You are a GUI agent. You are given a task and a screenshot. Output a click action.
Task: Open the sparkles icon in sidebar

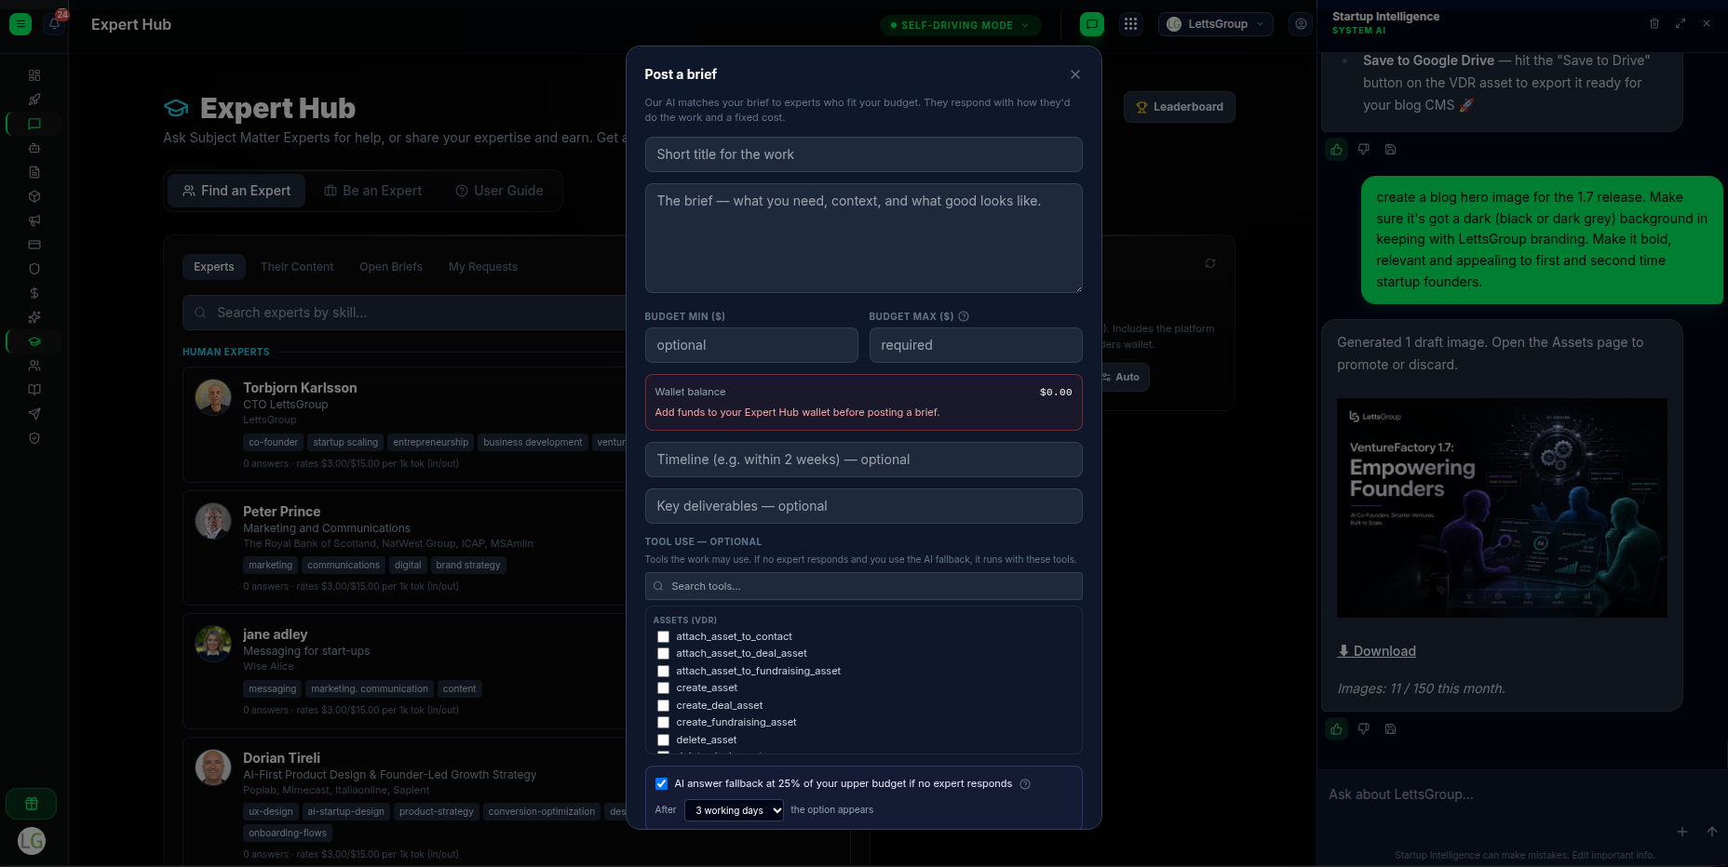coord(34,317)
